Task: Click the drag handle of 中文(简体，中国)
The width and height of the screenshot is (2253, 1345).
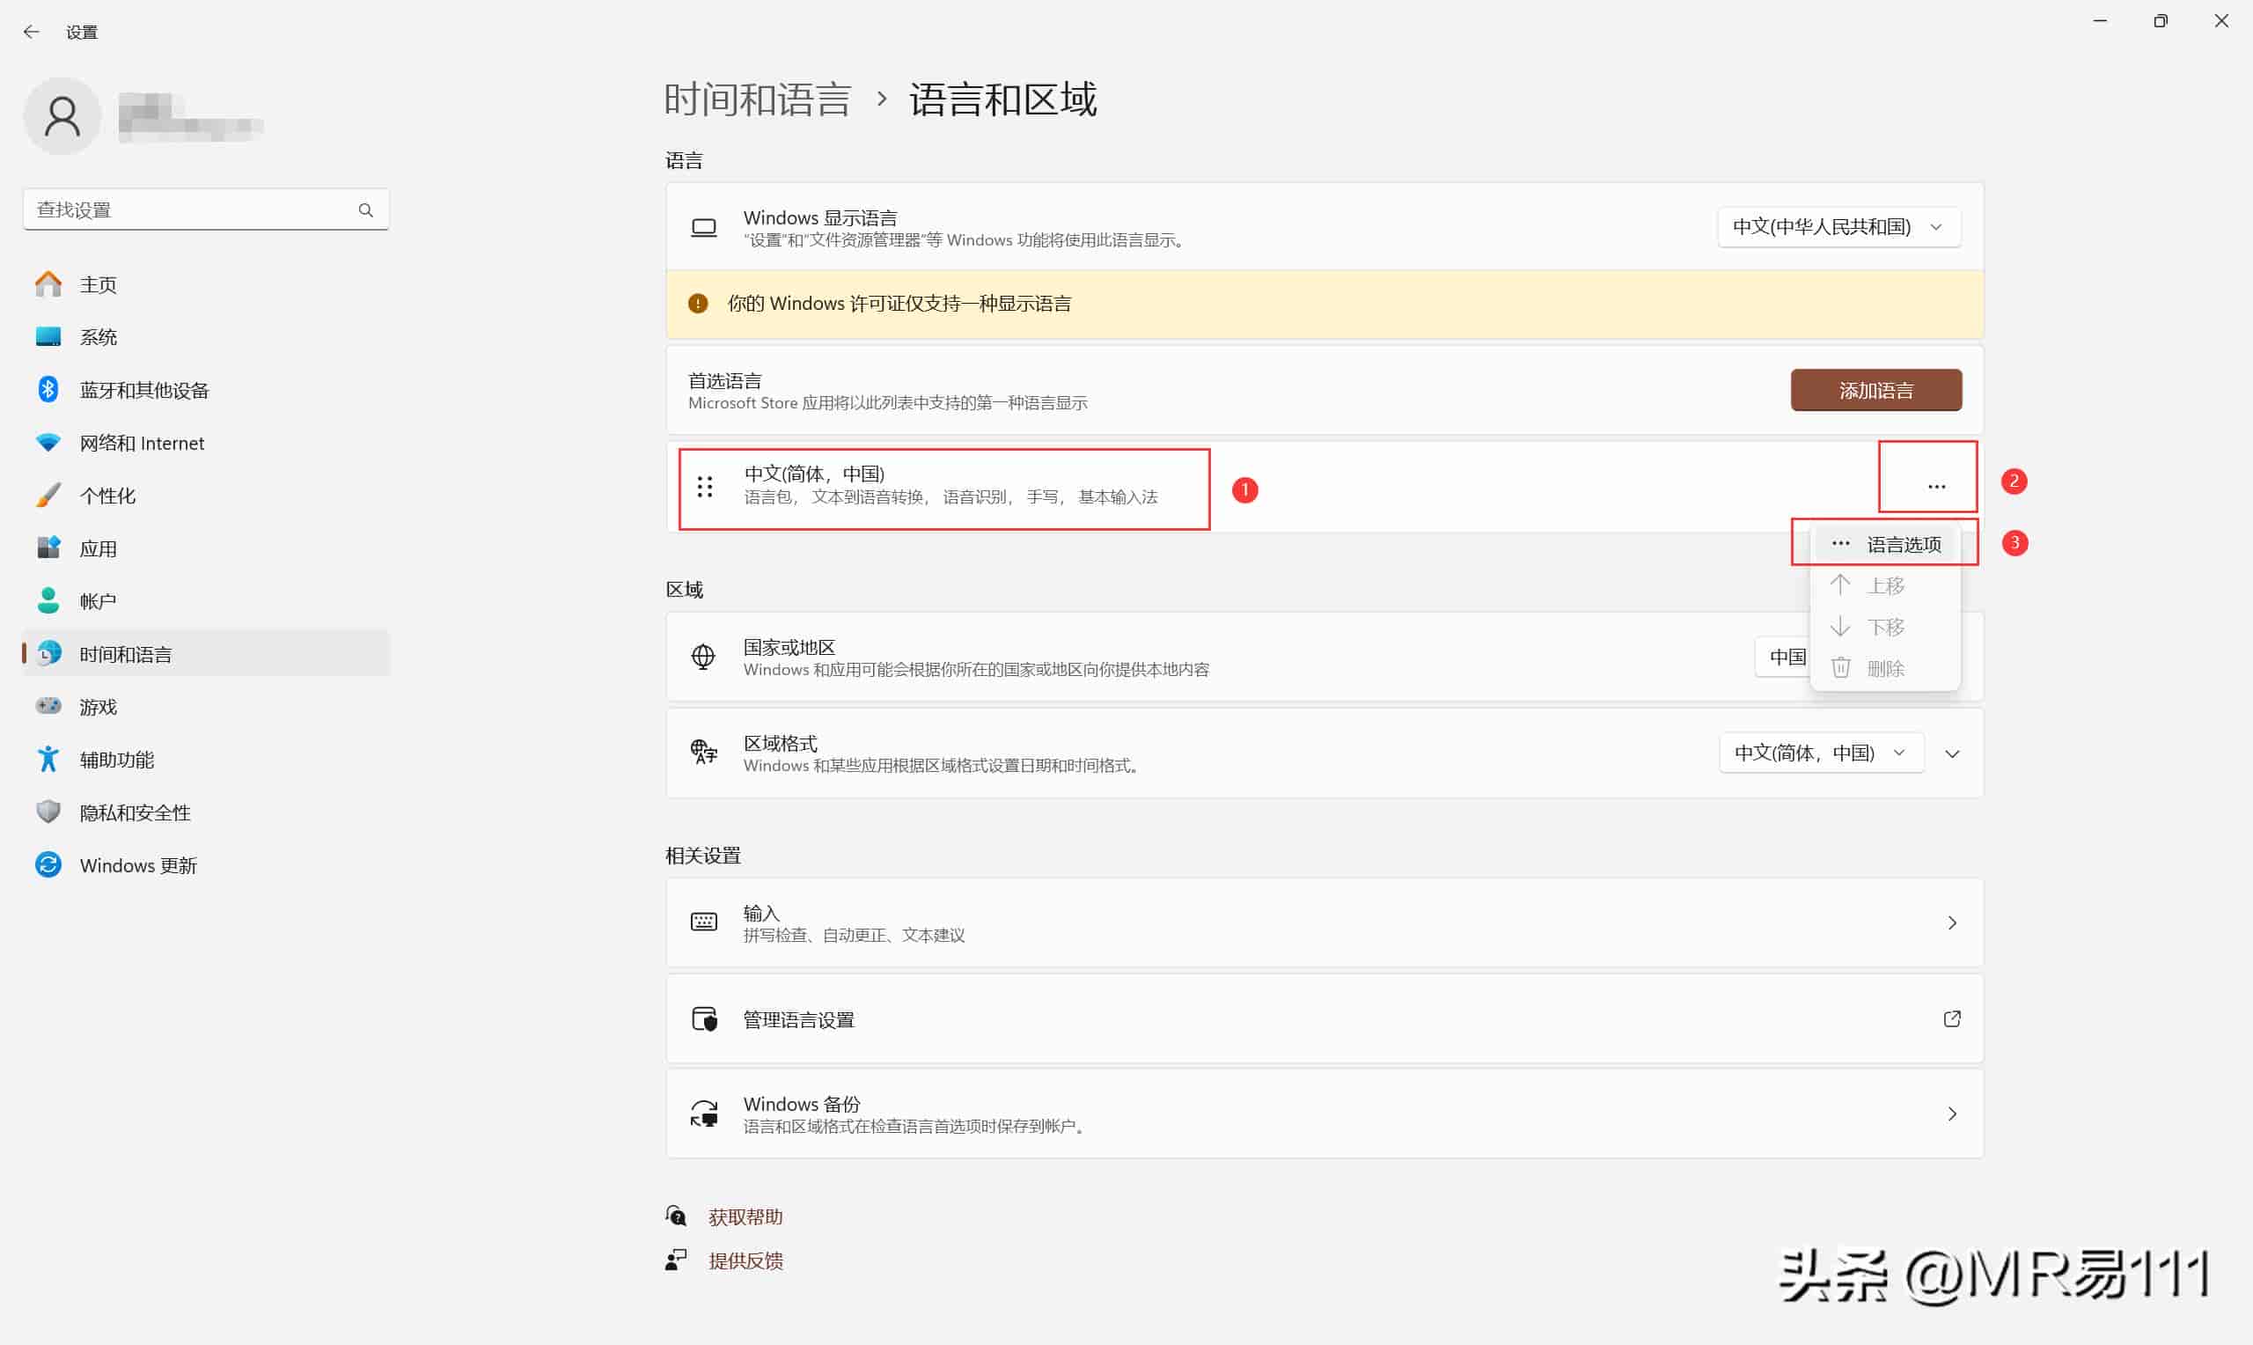Action: coord(705,487)
